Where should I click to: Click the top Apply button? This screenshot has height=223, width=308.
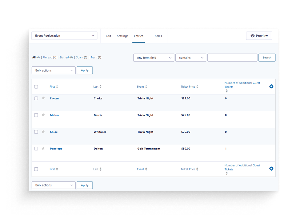point(85,70)
